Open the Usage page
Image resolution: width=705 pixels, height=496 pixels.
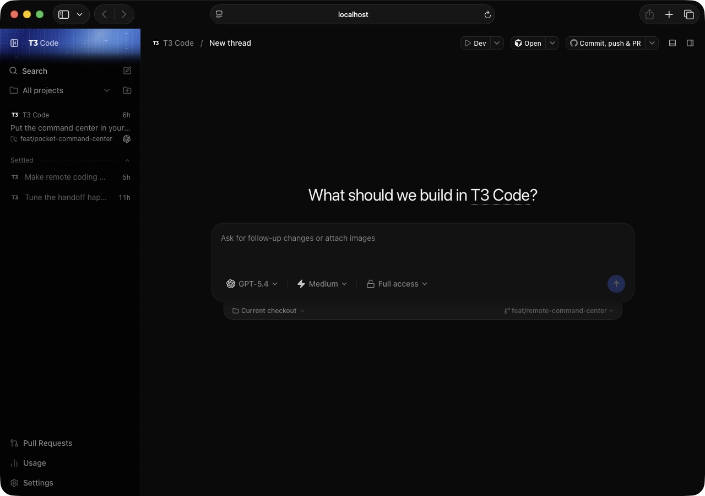coord(70,463)
